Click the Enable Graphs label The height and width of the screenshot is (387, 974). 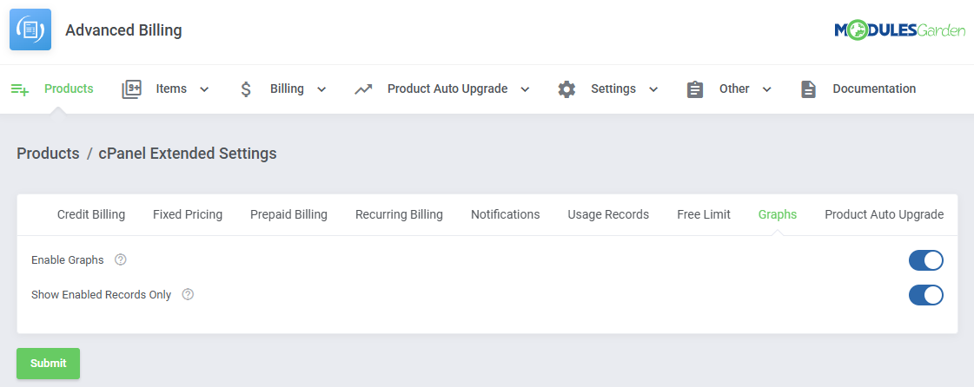click(68, 259)
